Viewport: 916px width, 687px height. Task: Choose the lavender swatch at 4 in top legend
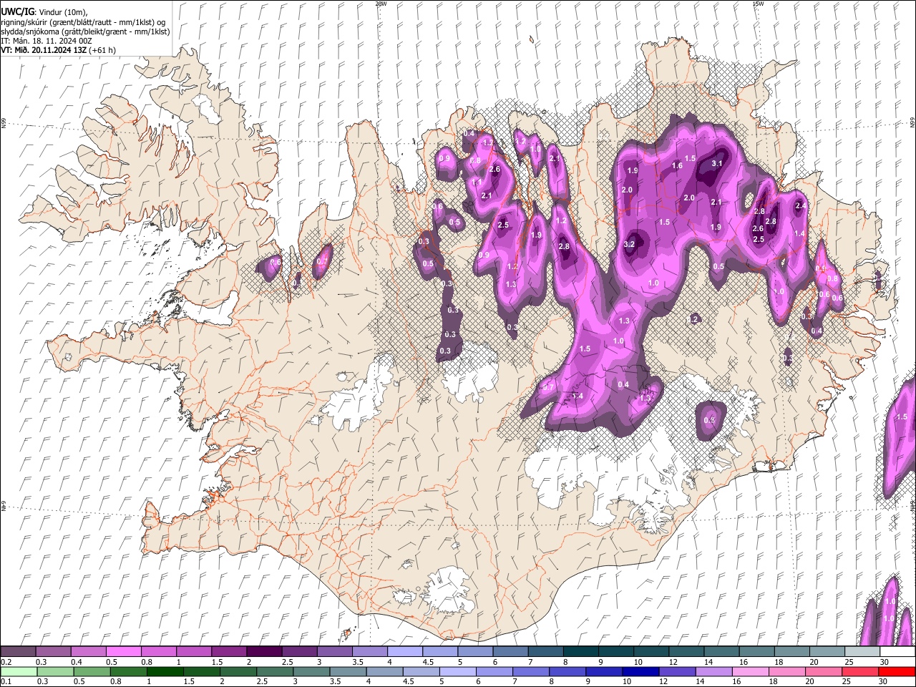pyautogui.click(x=404, y=651)
